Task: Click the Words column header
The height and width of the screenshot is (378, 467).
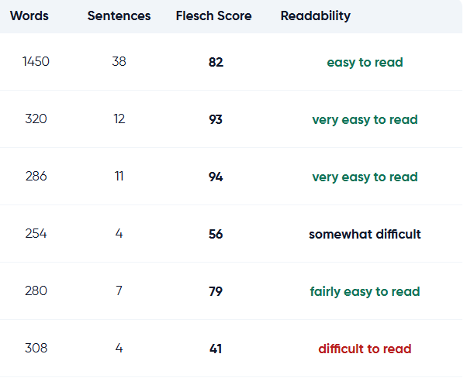Action: (29, 15)
